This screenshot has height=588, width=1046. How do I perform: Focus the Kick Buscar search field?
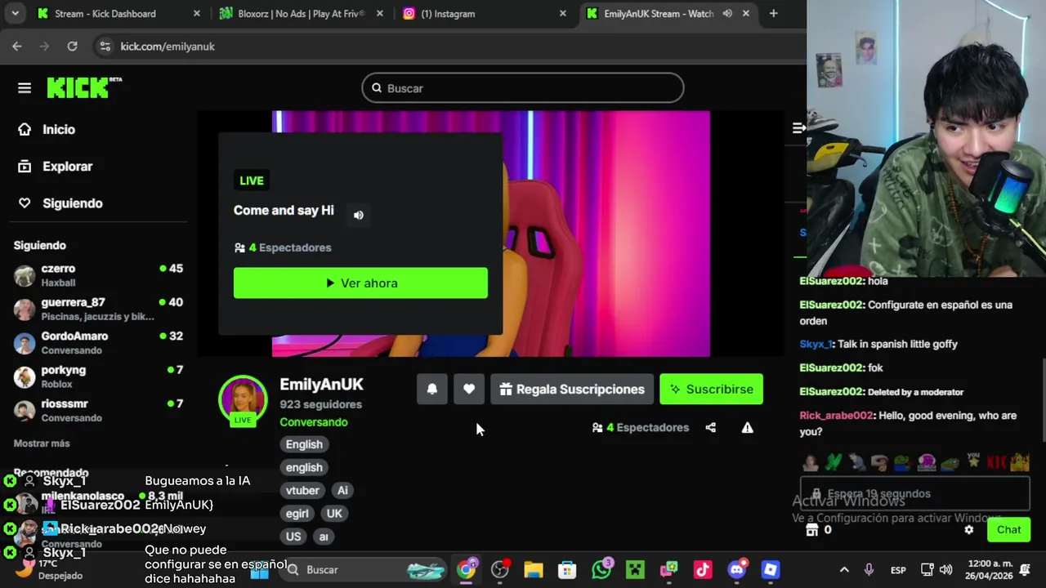[x=523, y=88]
